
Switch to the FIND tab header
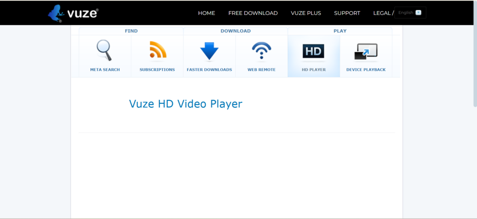[131, 31]
